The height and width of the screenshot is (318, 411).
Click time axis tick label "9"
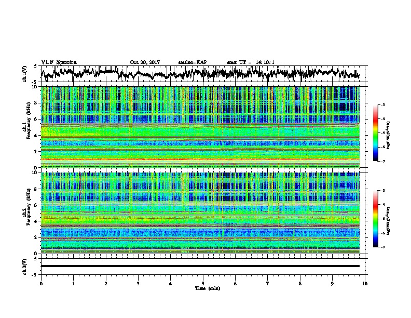click(332, 284)
